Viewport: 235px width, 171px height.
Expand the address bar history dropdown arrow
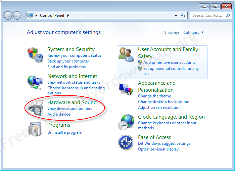click(176, 15)
